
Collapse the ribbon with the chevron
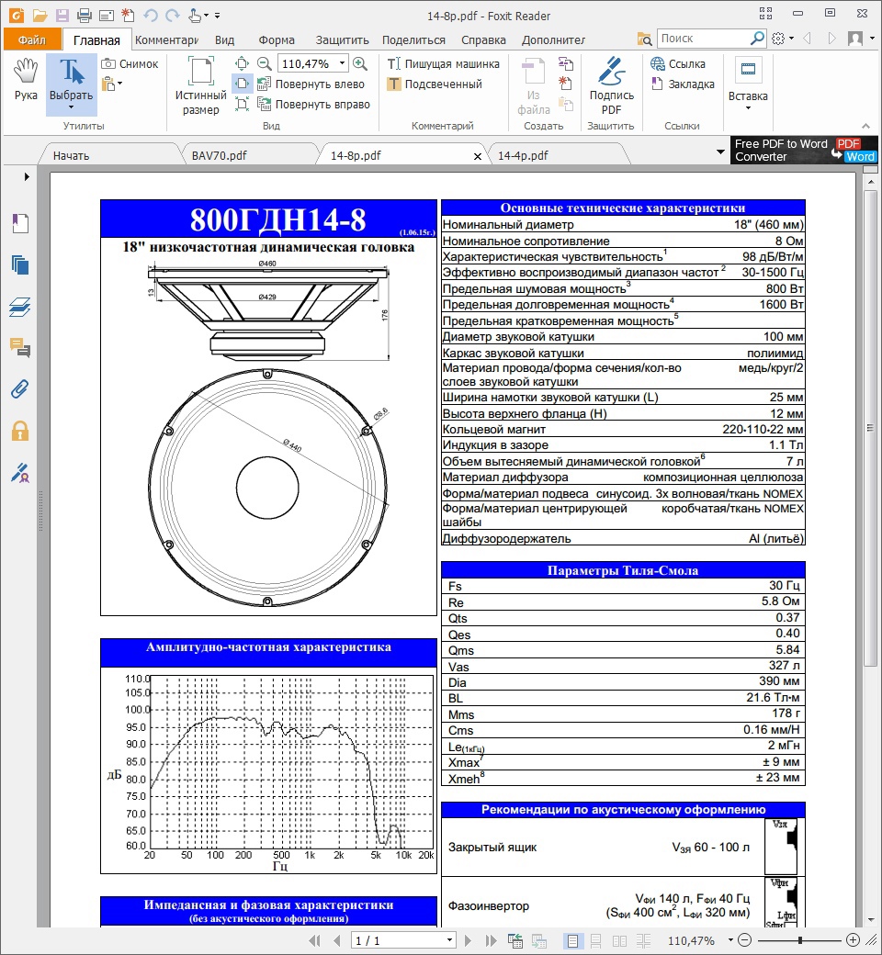click(865, 126)
